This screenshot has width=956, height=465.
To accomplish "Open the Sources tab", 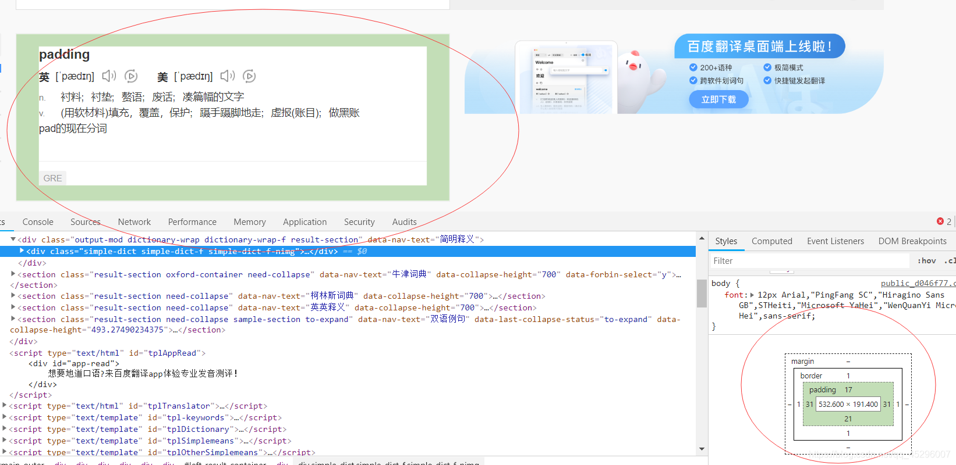I will pyautogui.click(x=85, y=222).
